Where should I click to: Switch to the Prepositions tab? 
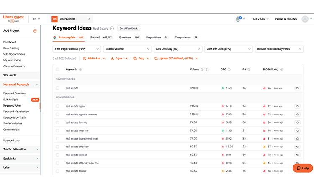click(157, 38)
